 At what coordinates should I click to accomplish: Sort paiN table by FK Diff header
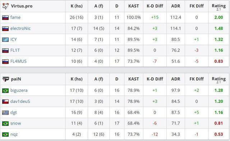tap(197, 79)
